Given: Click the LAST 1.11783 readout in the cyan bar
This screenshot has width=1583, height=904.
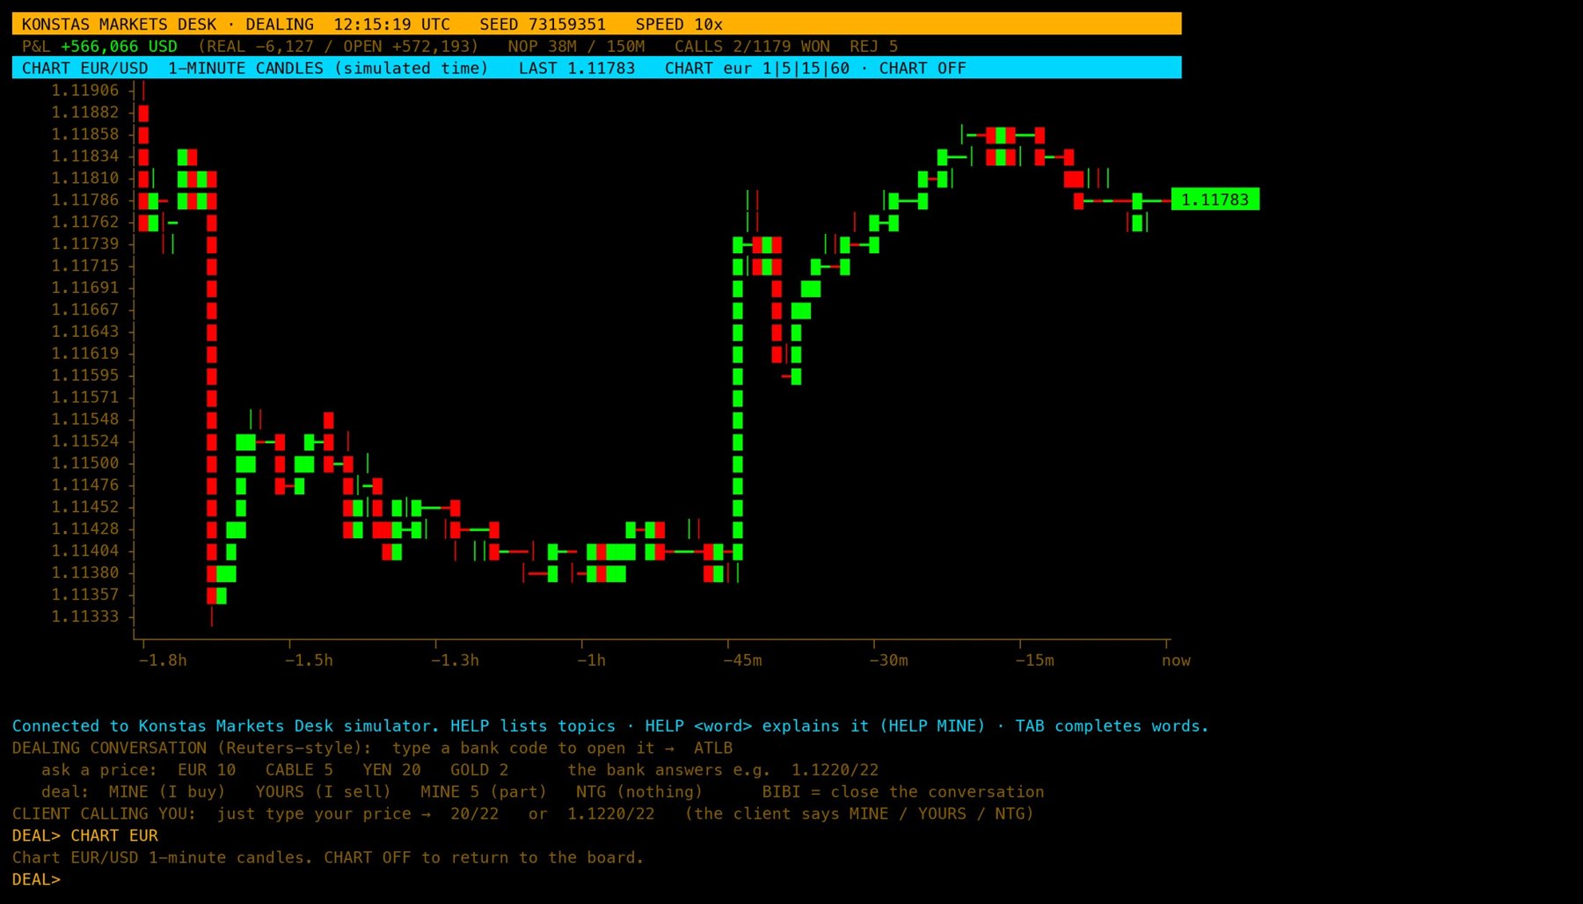Looking at the screenshot, I should click(577, 69).
